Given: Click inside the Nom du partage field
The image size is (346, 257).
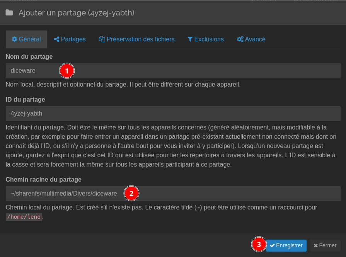Looking at the screenshot, I should point(173,71).
